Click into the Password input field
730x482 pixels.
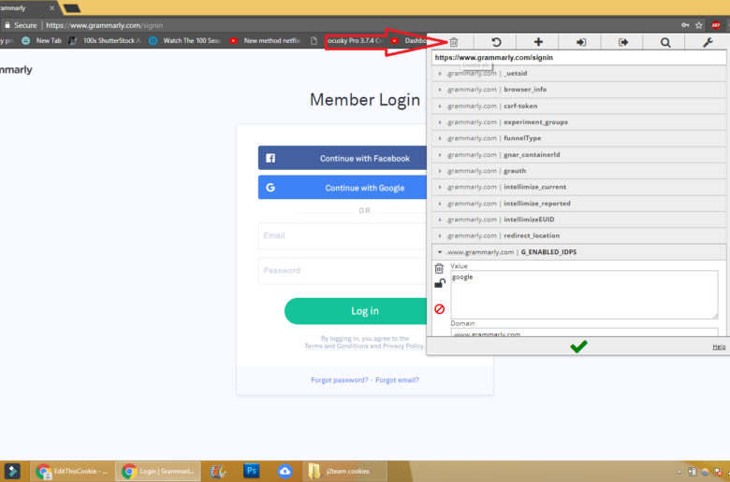pos(343,271)
